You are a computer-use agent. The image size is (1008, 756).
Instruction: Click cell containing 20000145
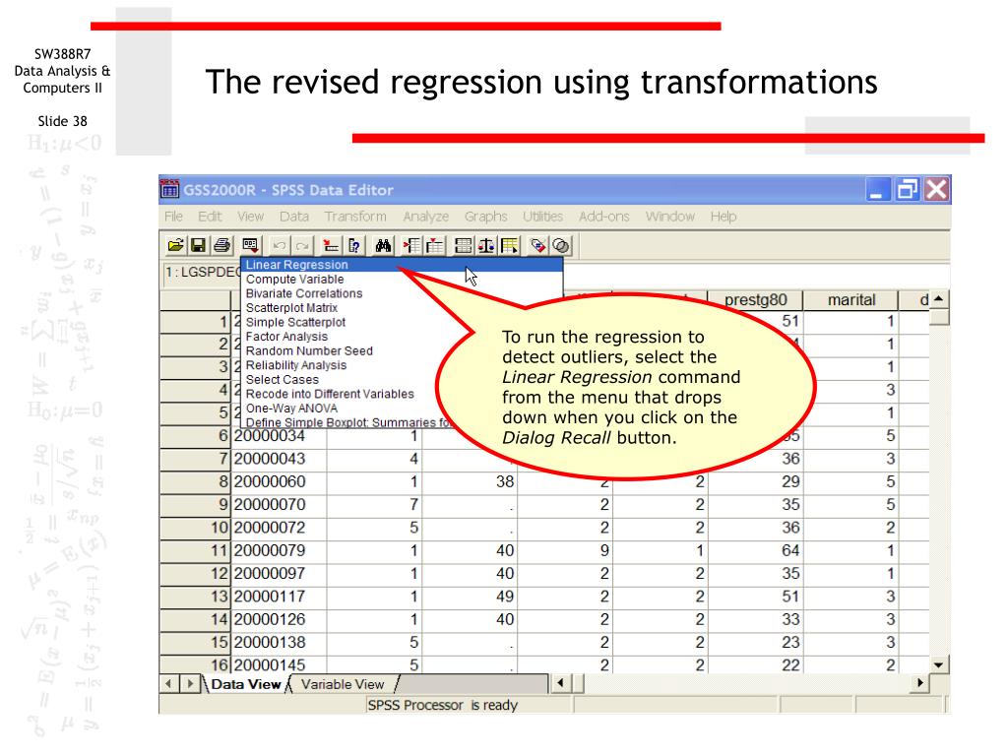[279, 664]
